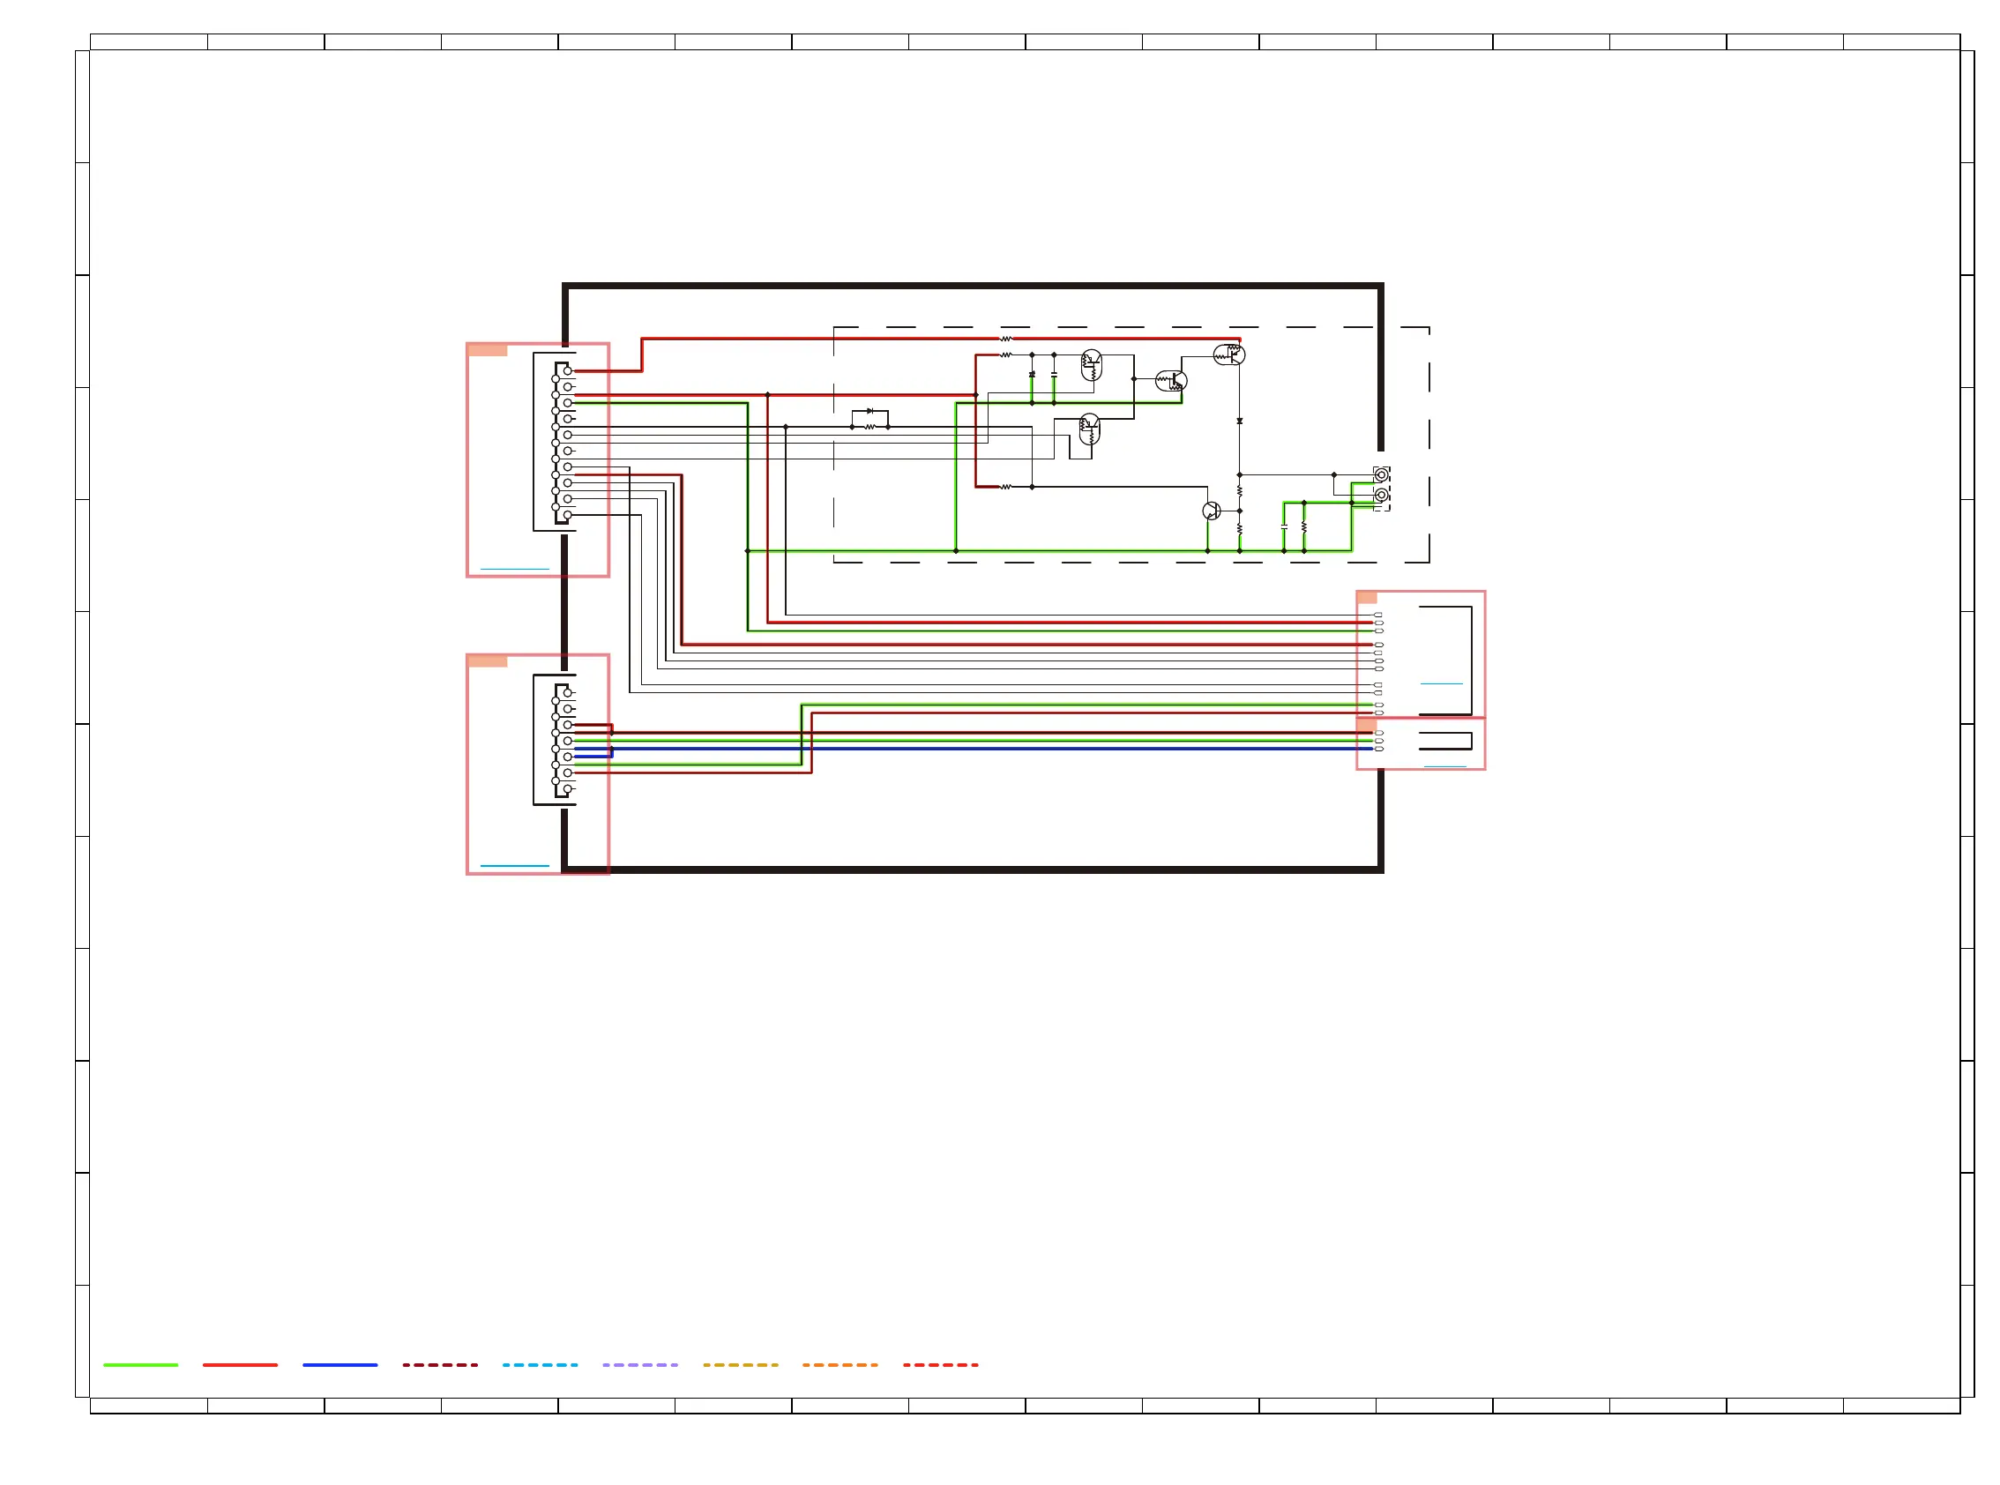Click the top pin of upper-left connector
This screenshot has height=1485, width=2000.
(x=567, y=370)
